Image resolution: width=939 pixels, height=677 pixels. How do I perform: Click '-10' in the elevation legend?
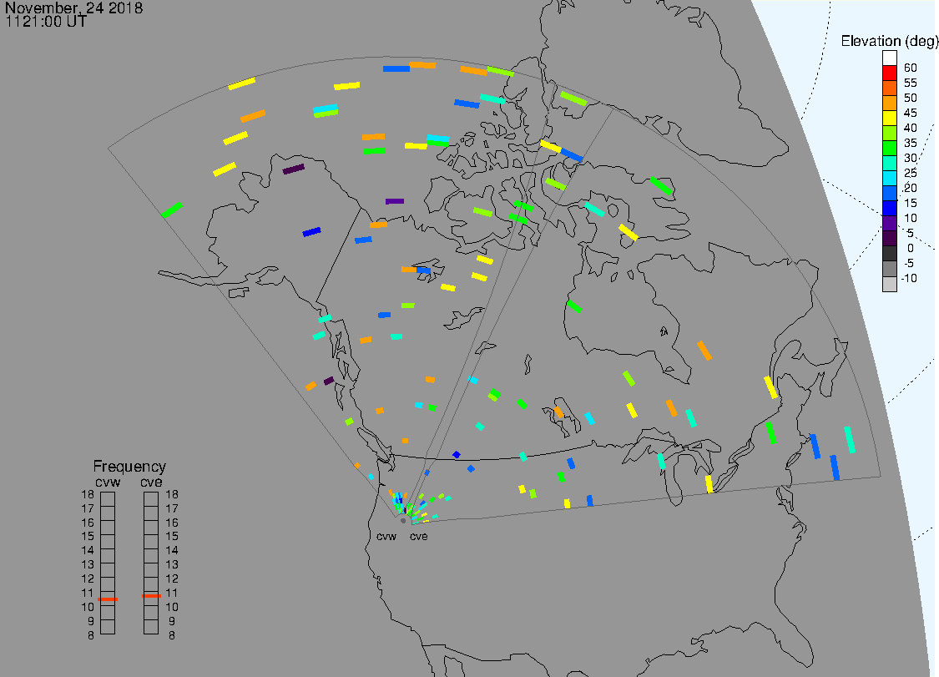pyautogui.click(x=909, y=278)
